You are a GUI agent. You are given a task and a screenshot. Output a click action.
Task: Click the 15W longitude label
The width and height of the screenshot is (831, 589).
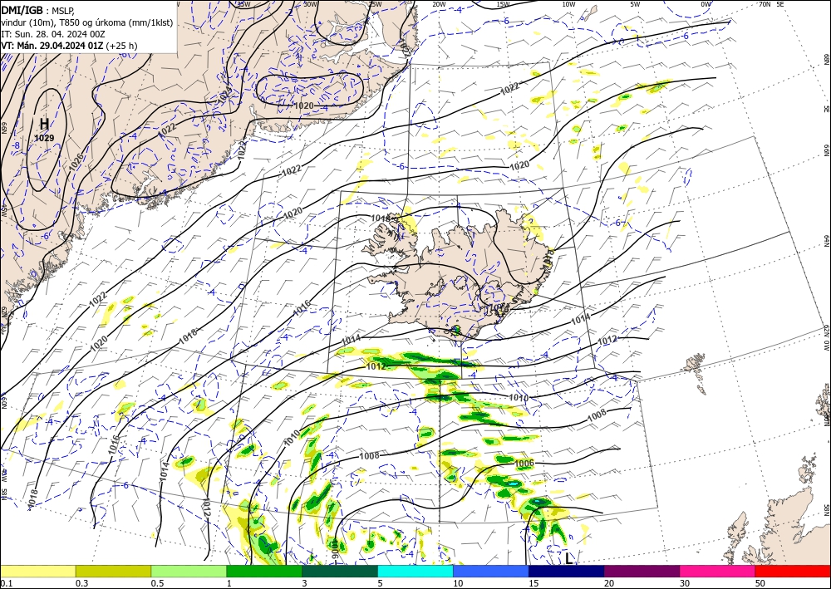[x=504, y=4]
